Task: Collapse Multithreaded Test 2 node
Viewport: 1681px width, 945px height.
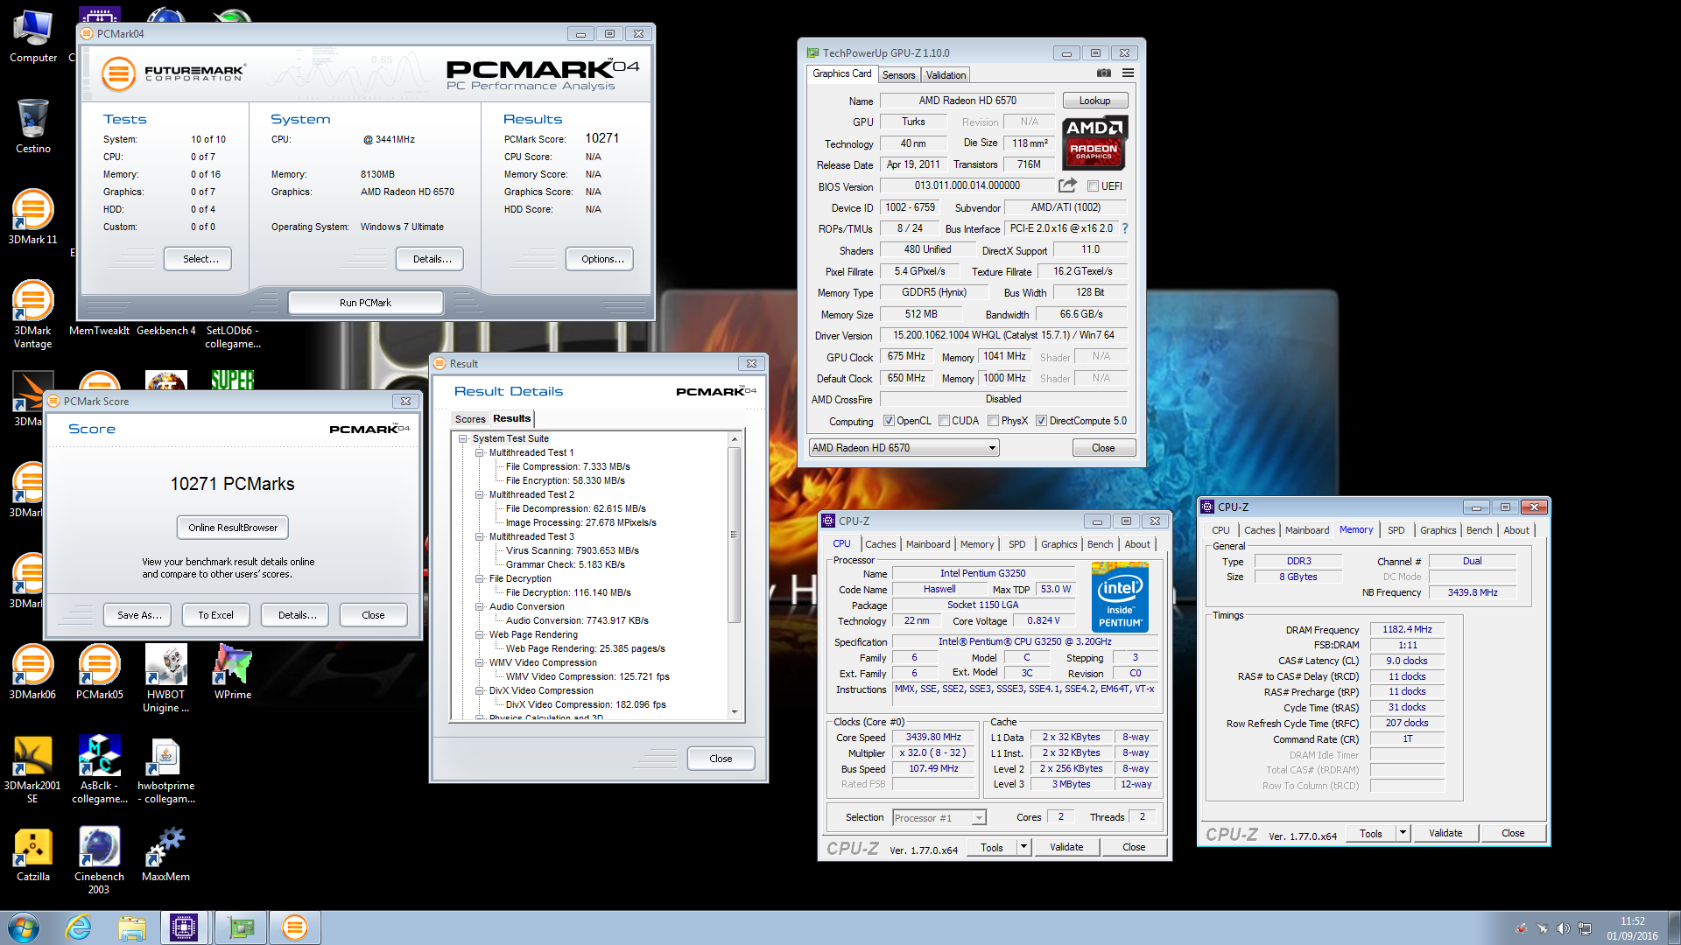Action: (480, 494)
